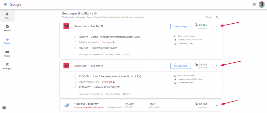Open the Google apps grid
The height and width of the screenshot is (113, 267).
tap(254, 5)
